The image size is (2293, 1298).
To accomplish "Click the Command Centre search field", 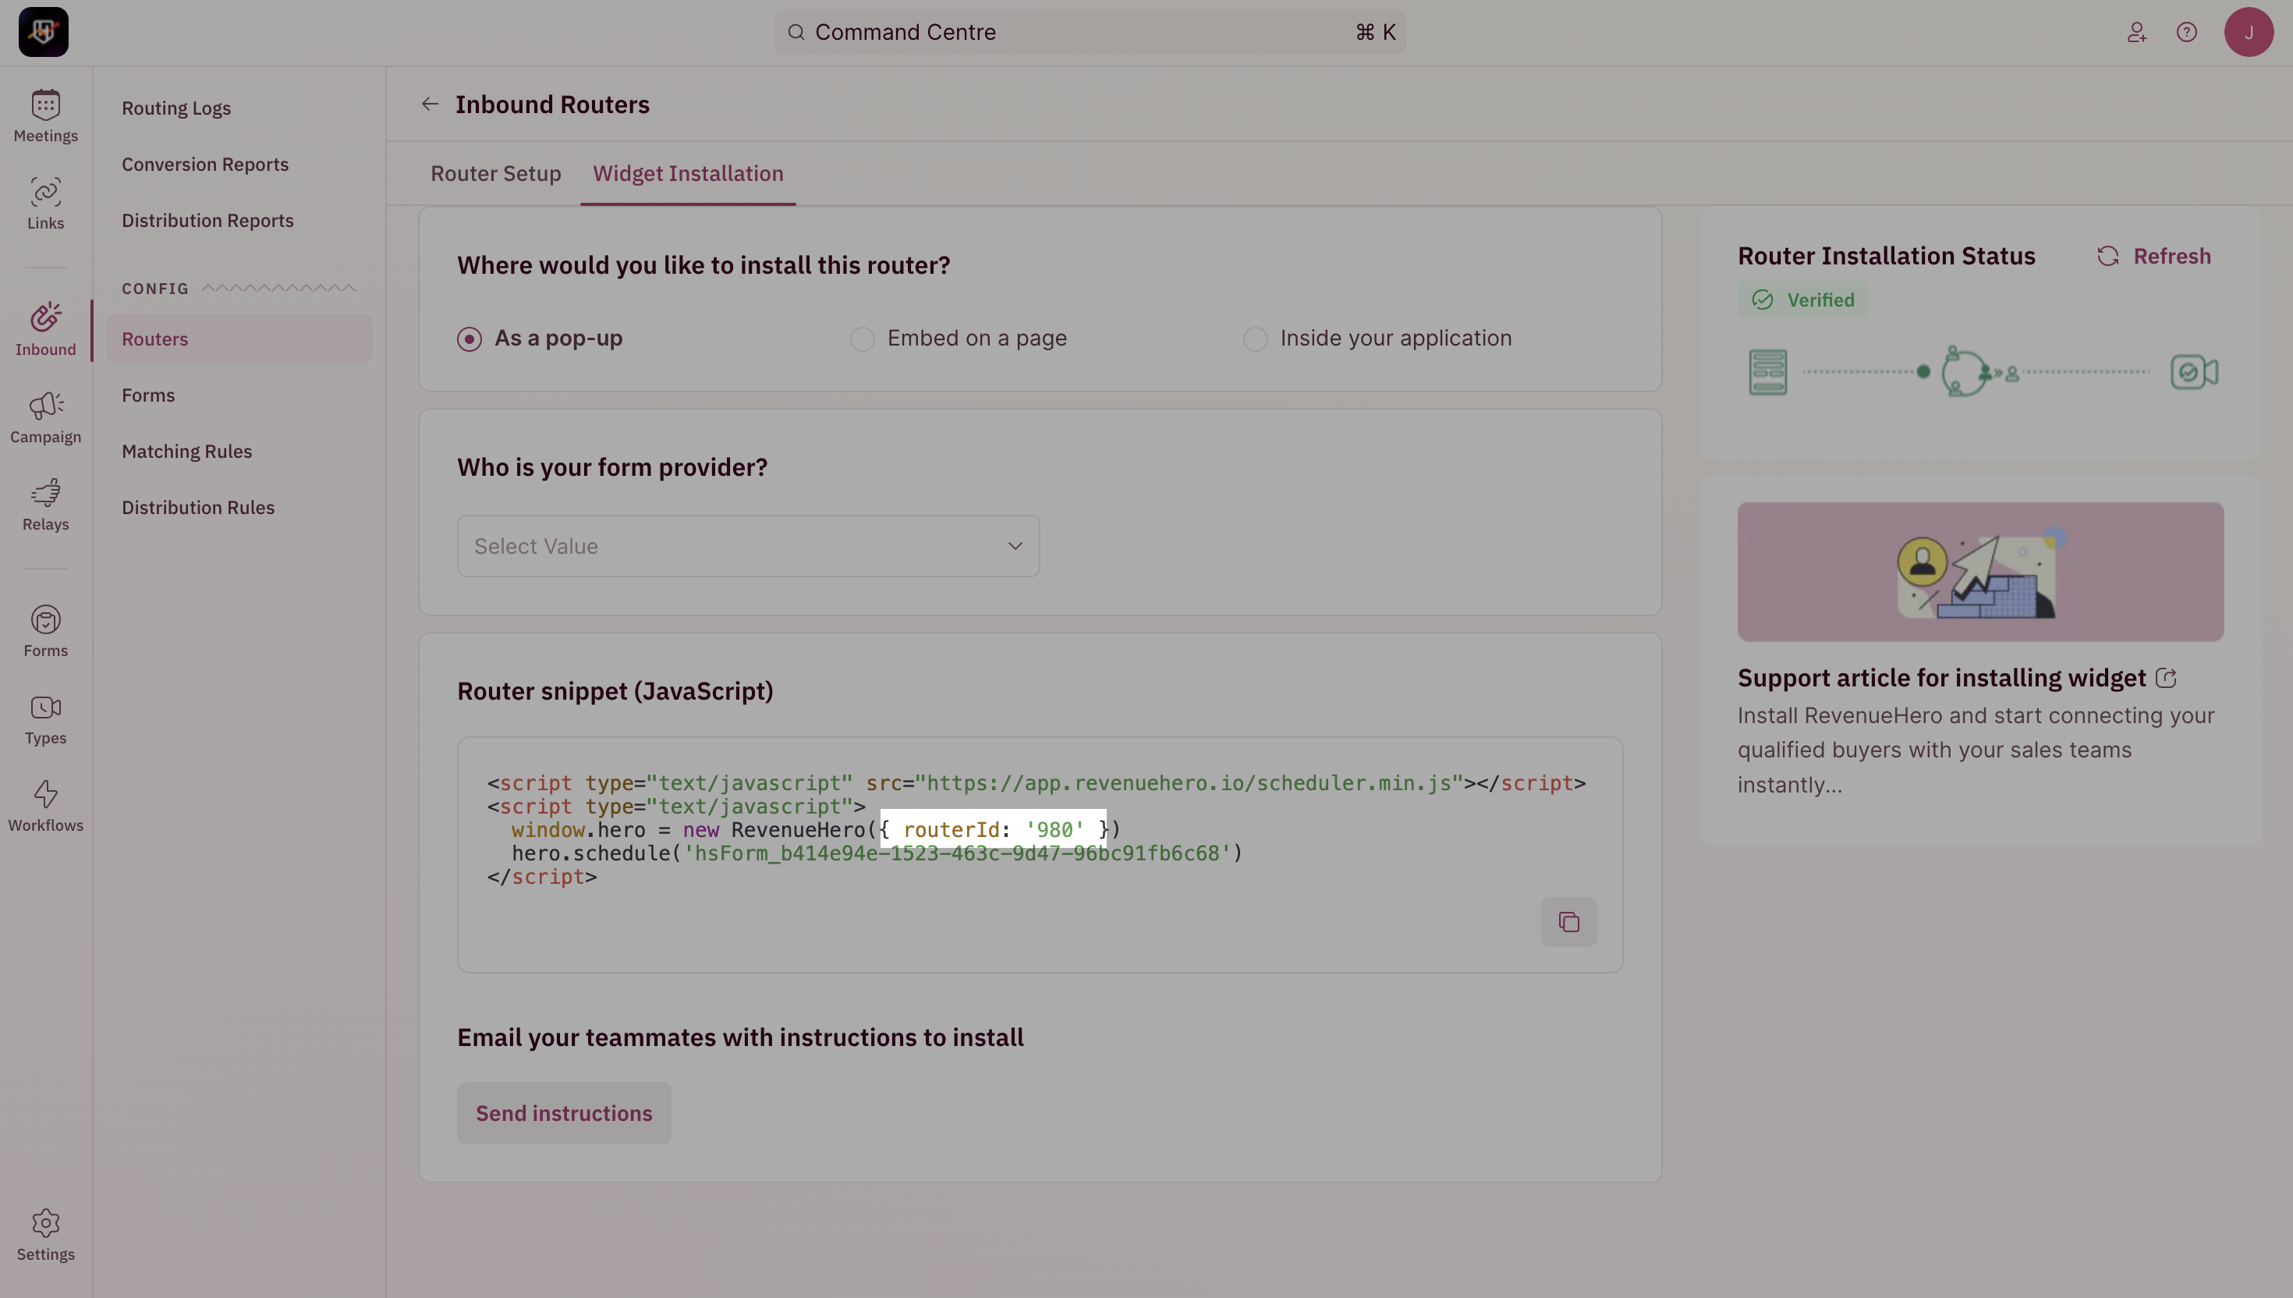I will click(1089, 32).
